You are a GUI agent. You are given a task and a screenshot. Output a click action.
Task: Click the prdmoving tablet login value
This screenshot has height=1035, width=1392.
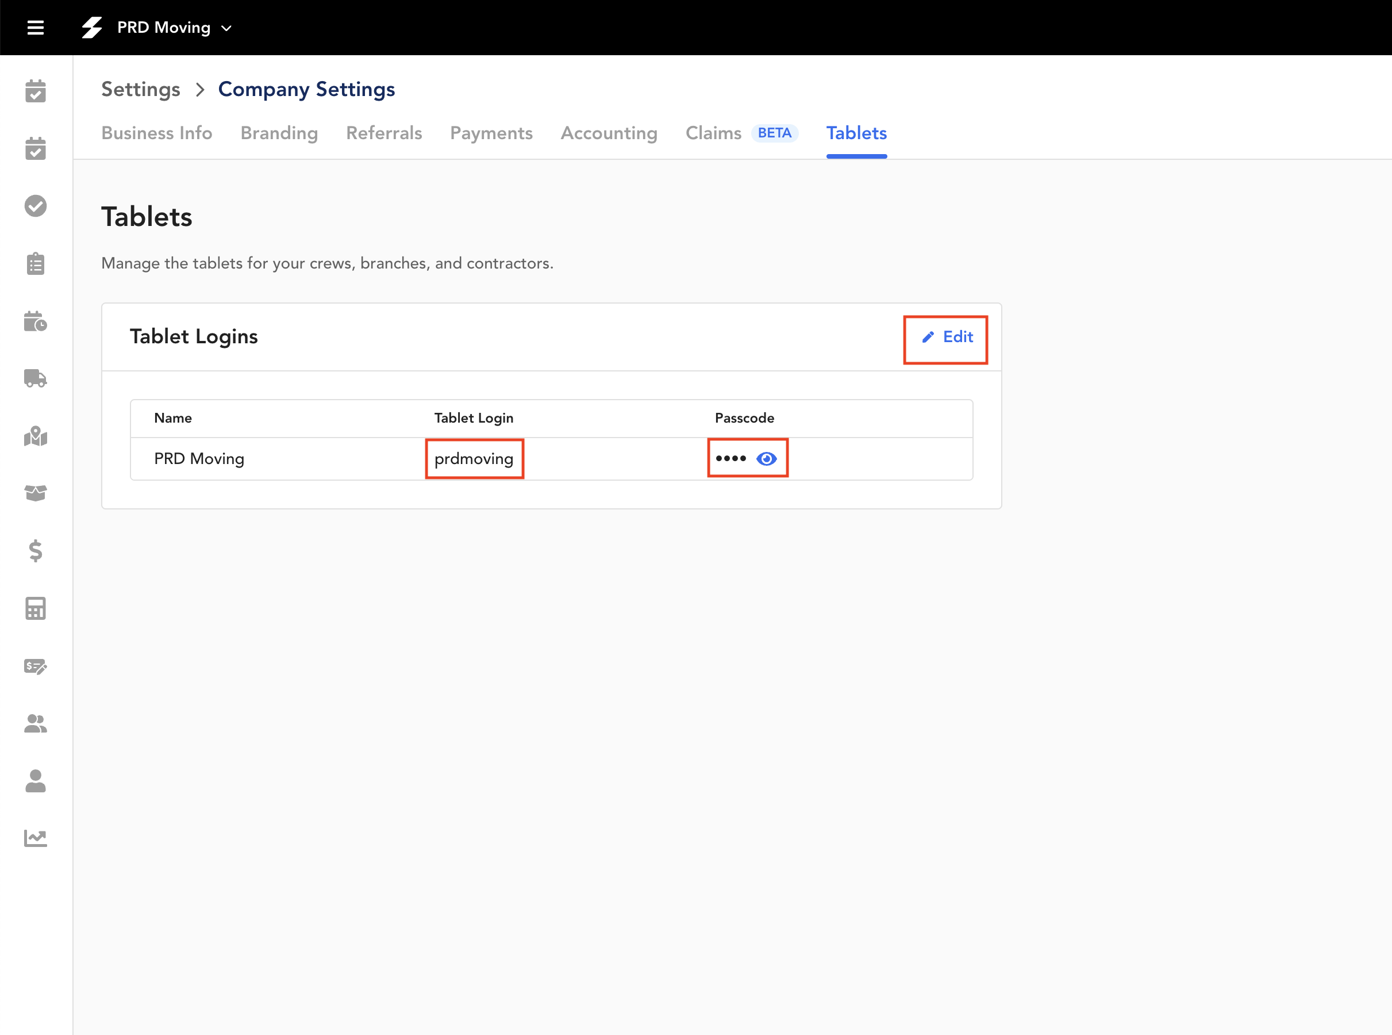(474, 459)
